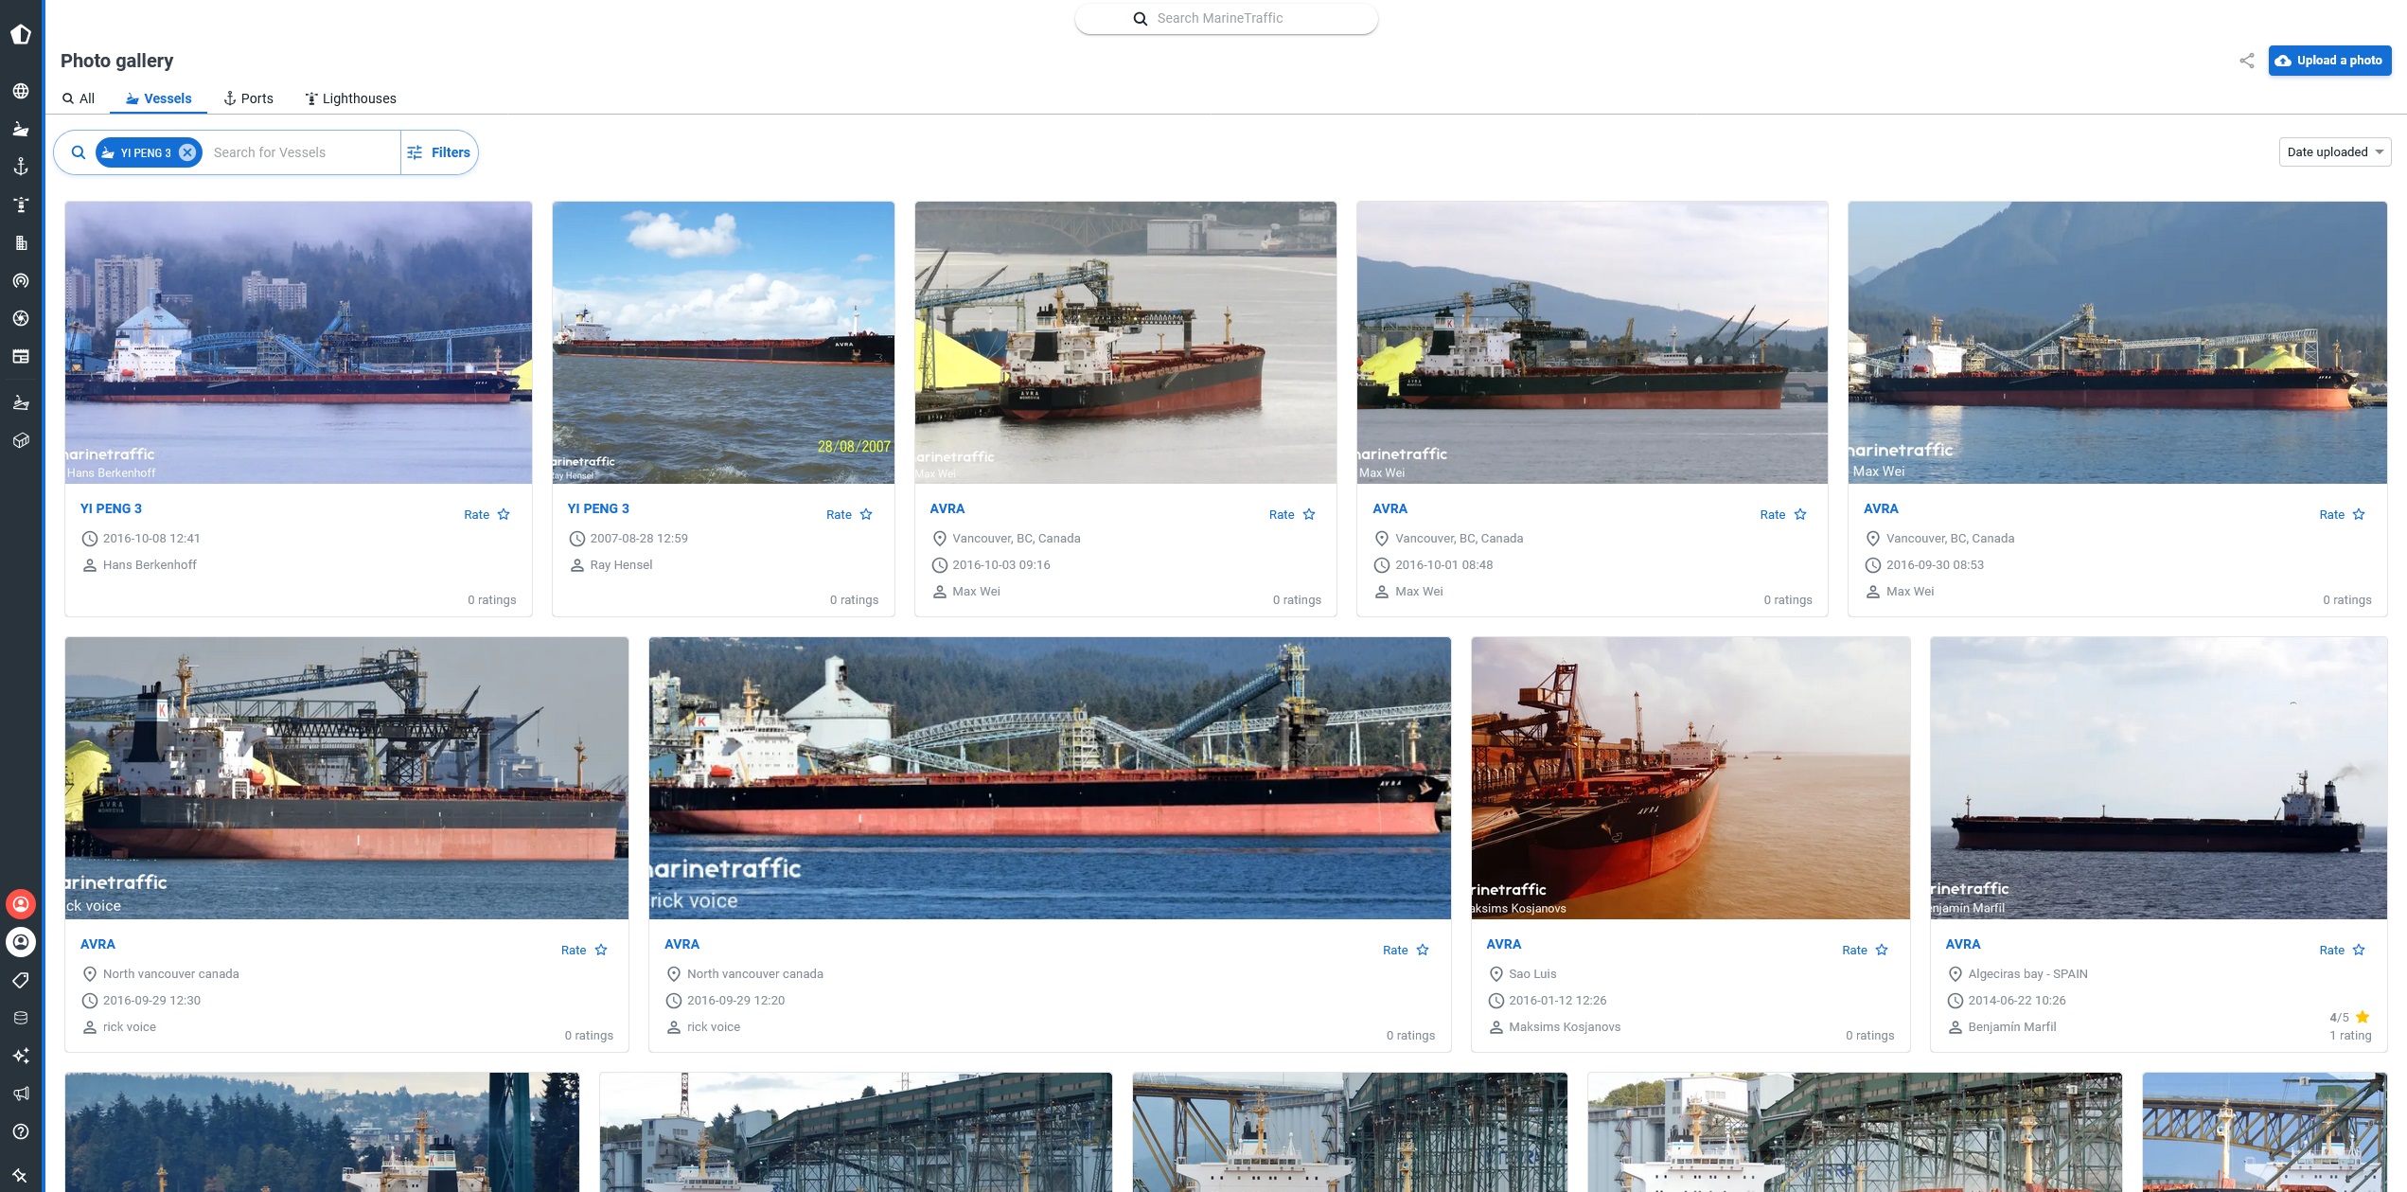Click the Upload a photo button
This screenshot has width=2407, height=1192.
pyautogui.click(x=2329, y=60)
